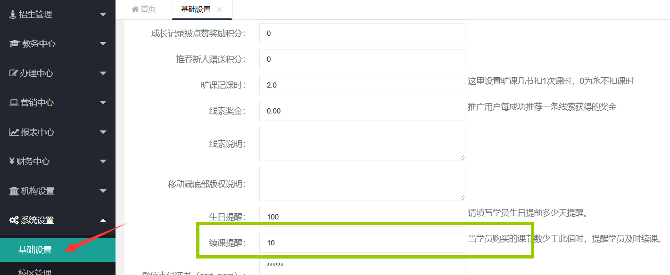The height and width of the screenshot is (275, 670).
Task: Collapse the 系统设置 menu arrow
Action: coord(103,220)
